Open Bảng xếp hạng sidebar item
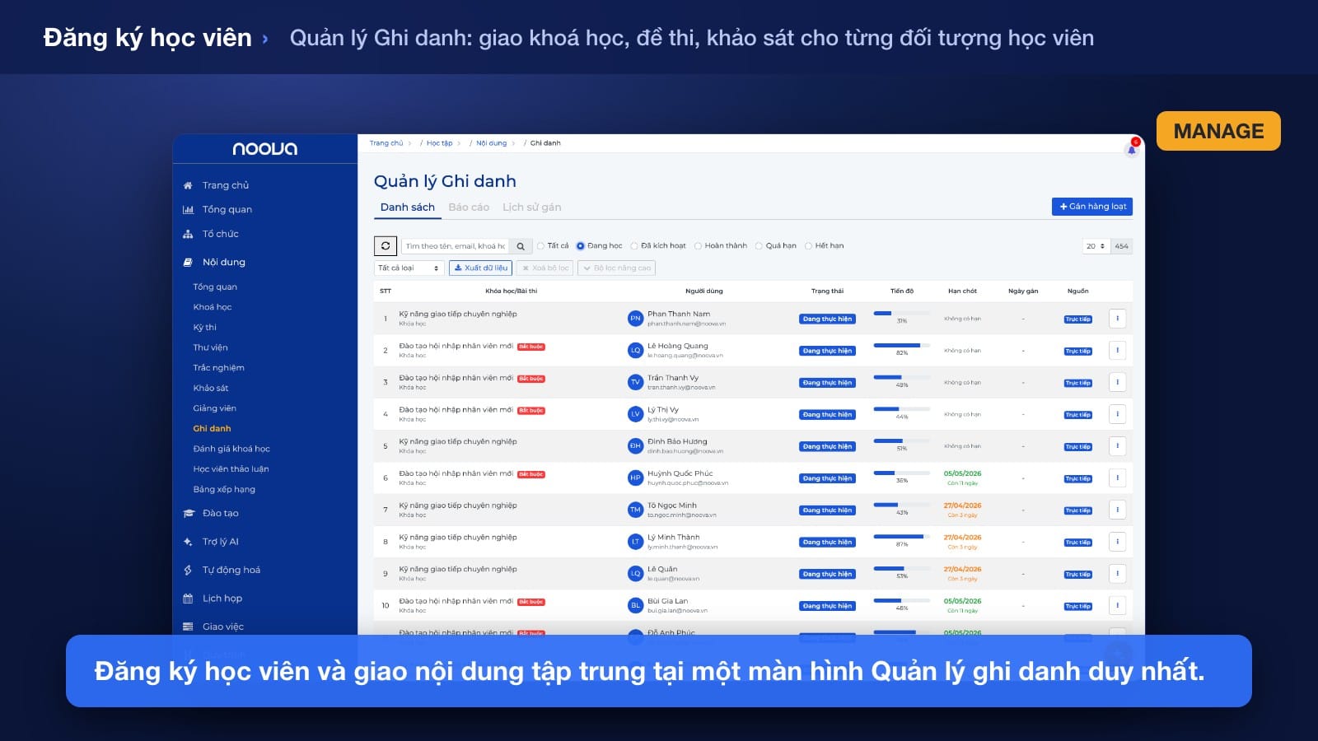The width and height of the screenshot is (1318, 741). (224, 489)
